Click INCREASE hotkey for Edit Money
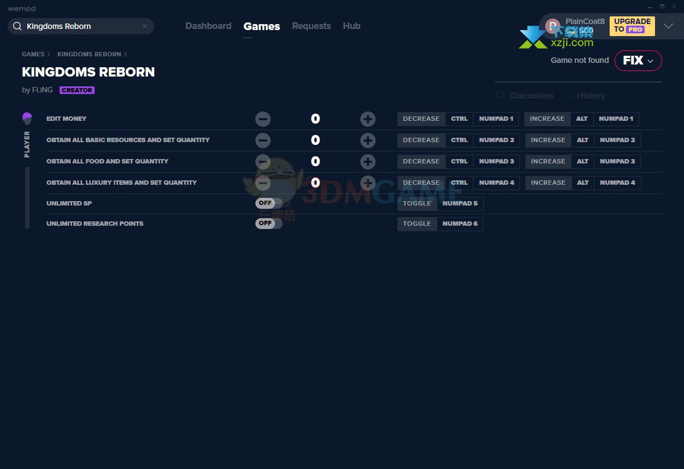The width and height of the screenshot is (684, 469). tap(547, 119)
